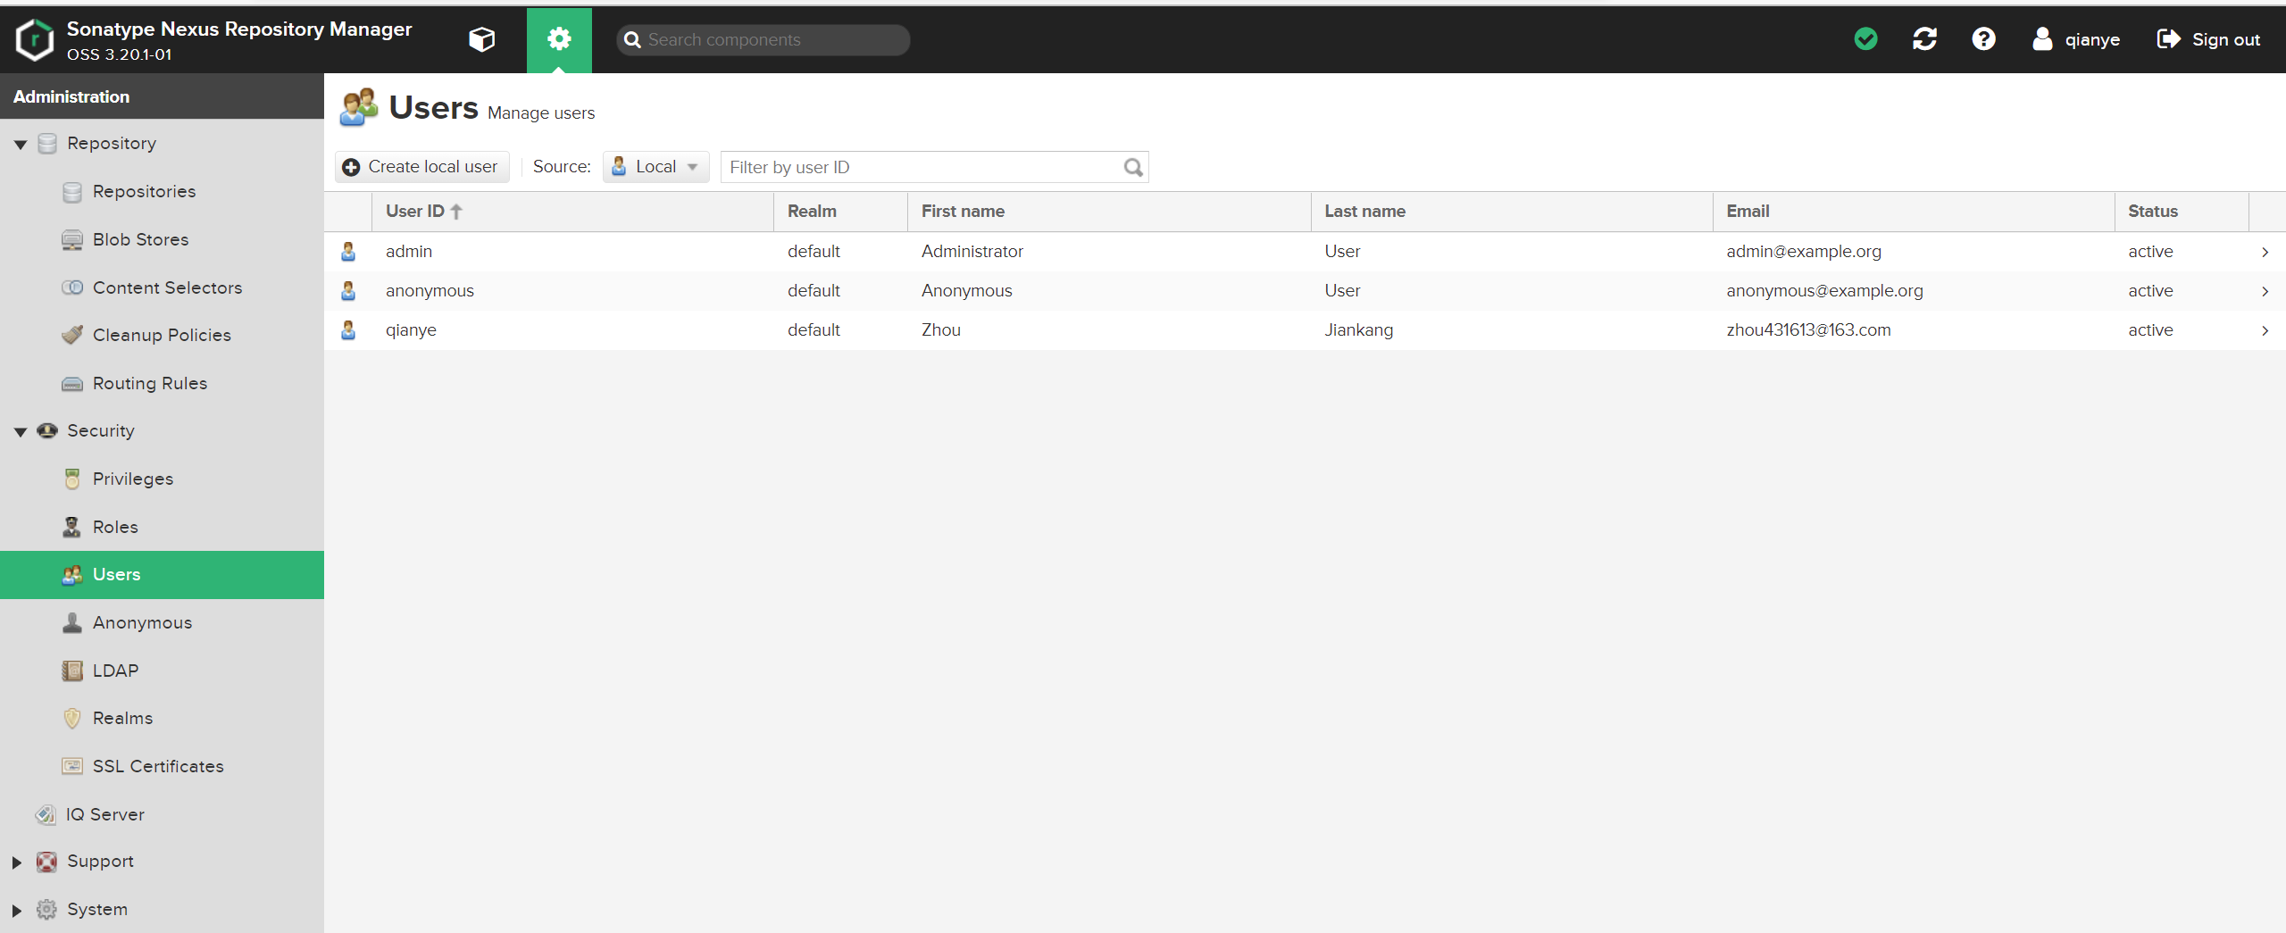This screenshot has width=2286, height=933.
Task: Open the Source Local dropdown
Action: click(655, 167)
